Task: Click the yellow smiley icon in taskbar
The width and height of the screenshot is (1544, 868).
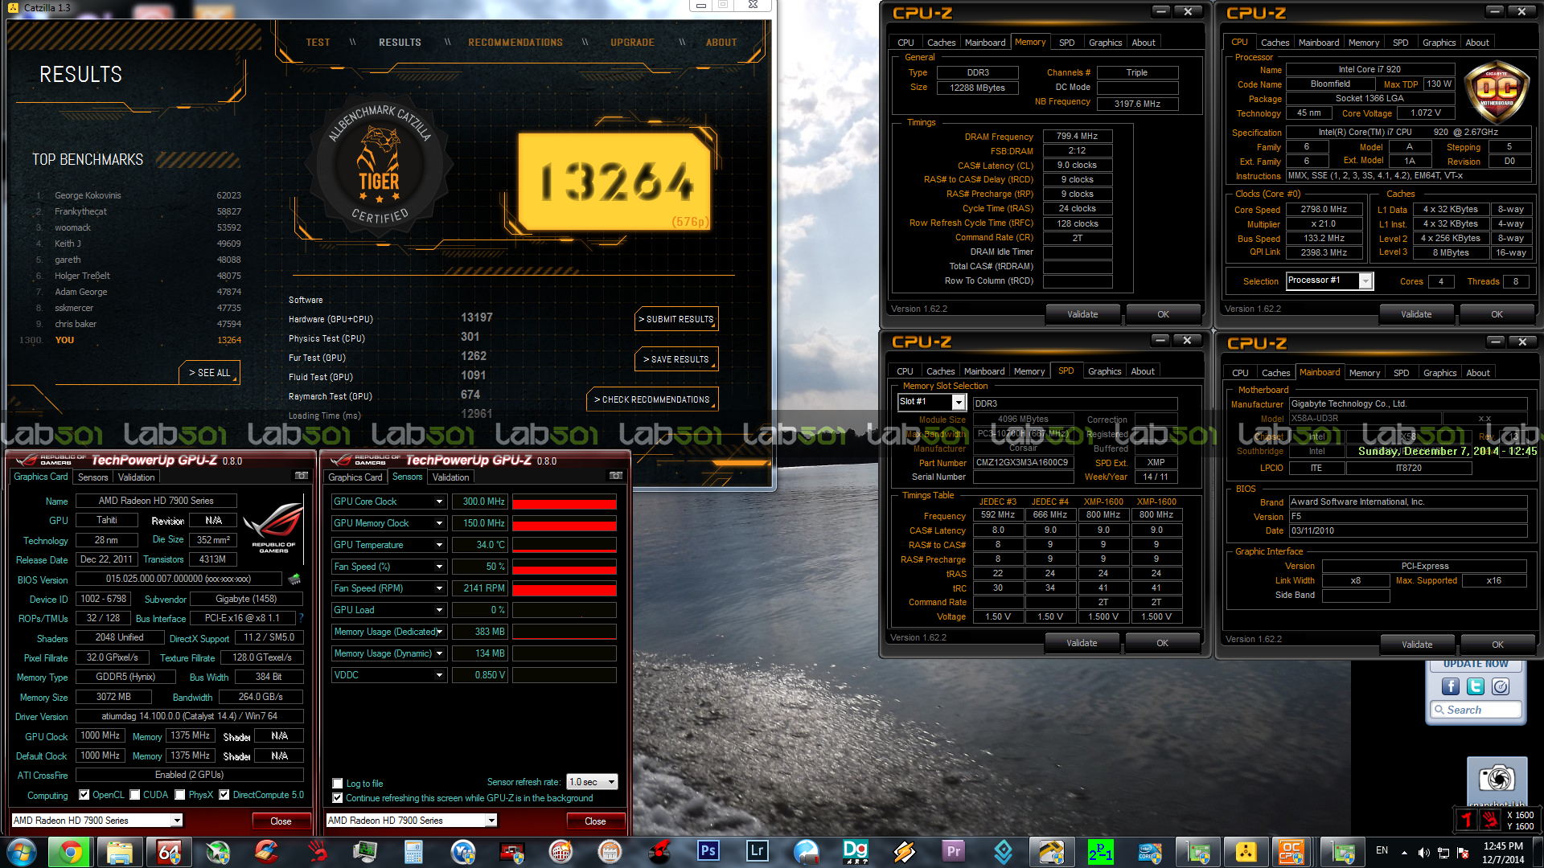Action: 1246,851
